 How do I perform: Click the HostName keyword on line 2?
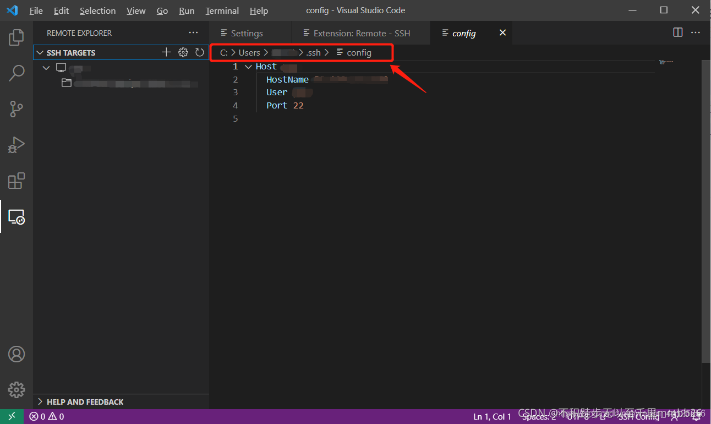point(287,79)
